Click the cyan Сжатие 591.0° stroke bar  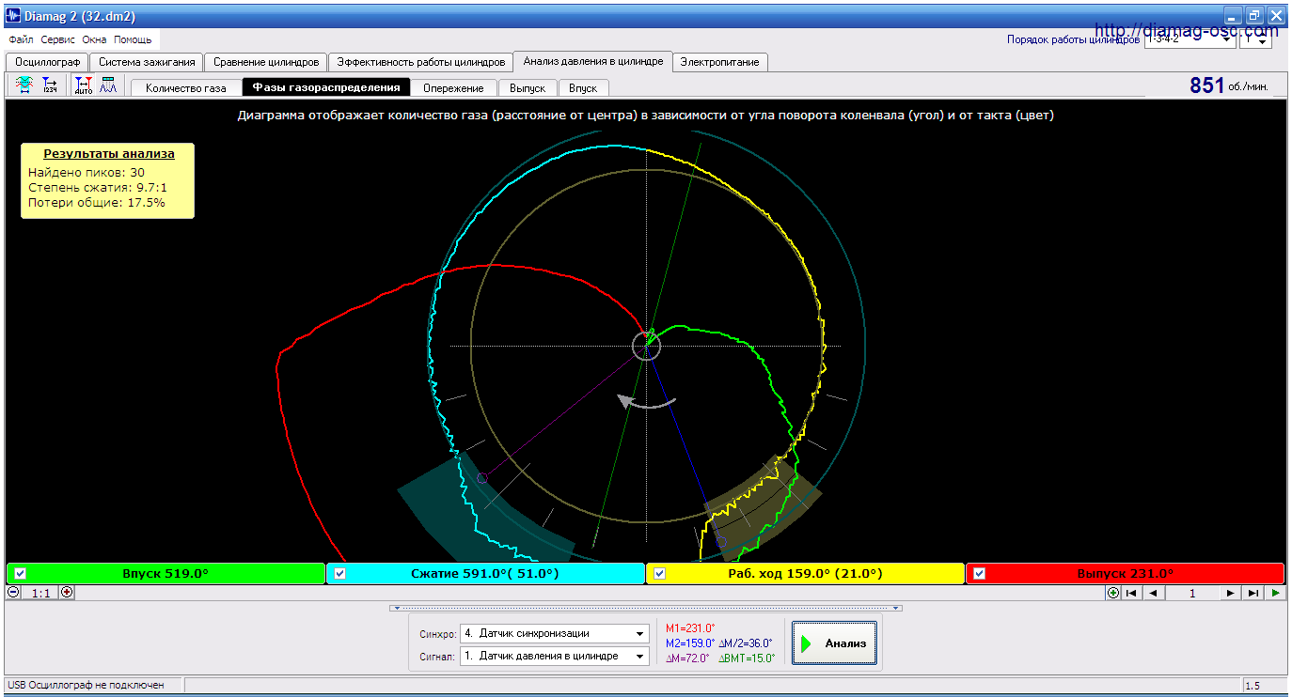(x=485, y=574)
